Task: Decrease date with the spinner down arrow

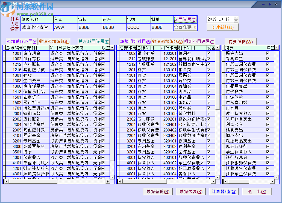Action: [x=236, y=21]
